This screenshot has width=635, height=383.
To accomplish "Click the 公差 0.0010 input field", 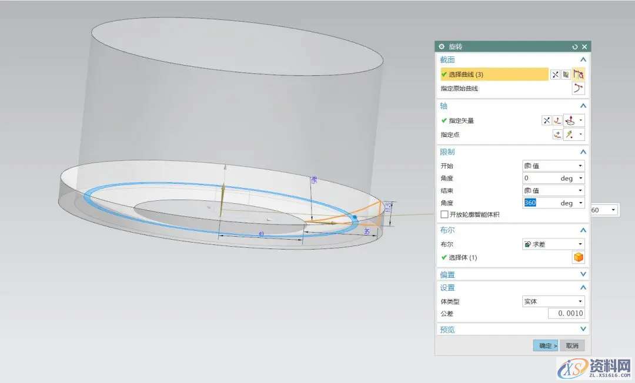I will pos(566,314).
